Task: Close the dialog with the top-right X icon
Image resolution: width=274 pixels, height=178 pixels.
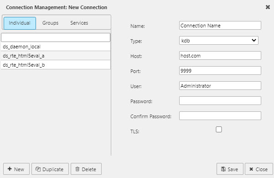Action: coord(268,7)
